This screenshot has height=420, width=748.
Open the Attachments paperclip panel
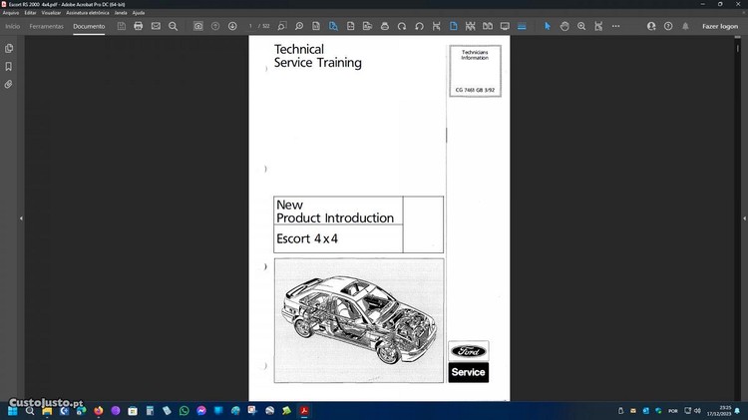[9, 84]
